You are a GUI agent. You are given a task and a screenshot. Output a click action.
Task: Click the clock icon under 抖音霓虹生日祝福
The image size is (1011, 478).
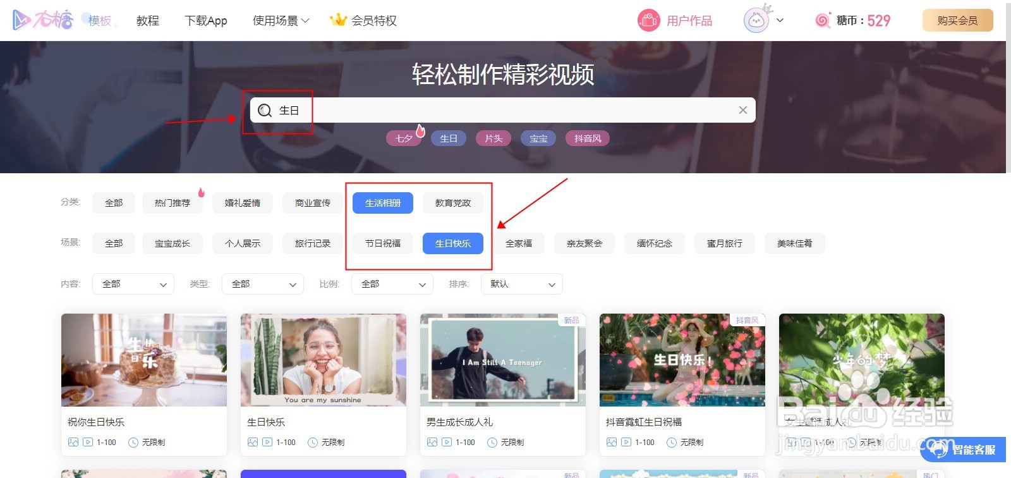[672, 442]
